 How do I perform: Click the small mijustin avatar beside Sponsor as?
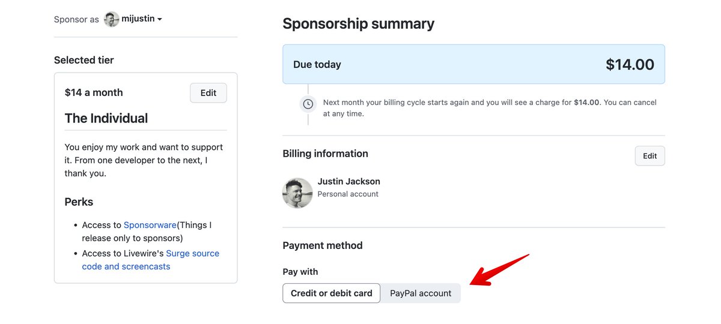(112, 19)
